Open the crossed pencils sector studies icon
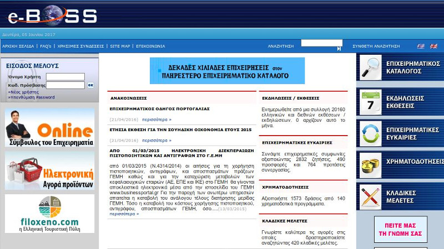This screenshot has height=249, width=444. tap(370, 197)
